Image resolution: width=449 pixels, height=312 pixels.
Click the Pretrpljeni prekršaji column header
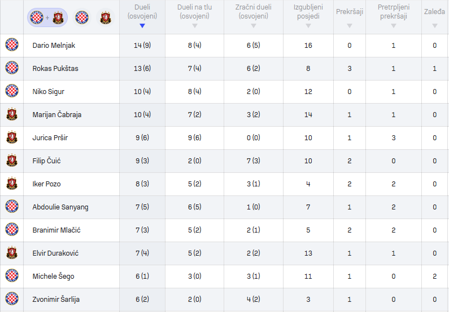(394, 12)
